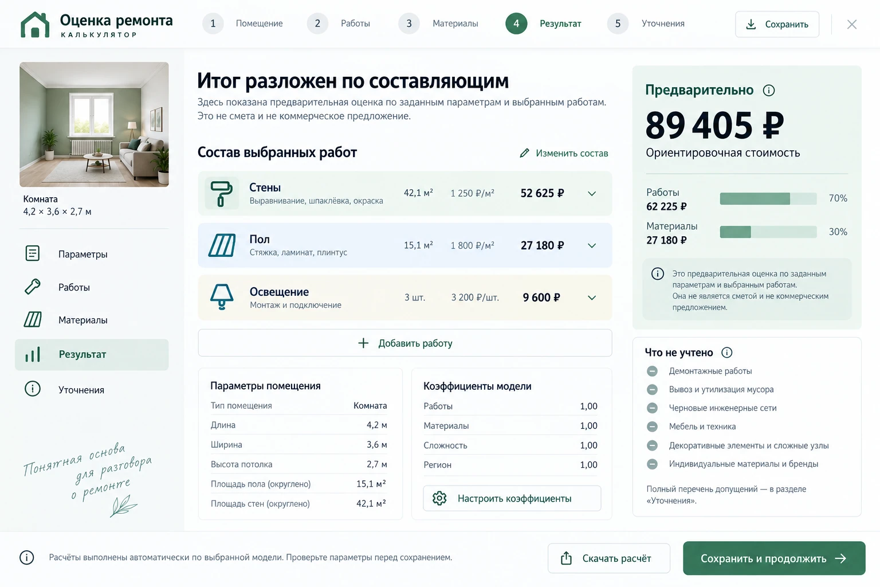Click the Настроить коэффициенты button
Viewport: 880px width, 587px height.
[512, 498]
